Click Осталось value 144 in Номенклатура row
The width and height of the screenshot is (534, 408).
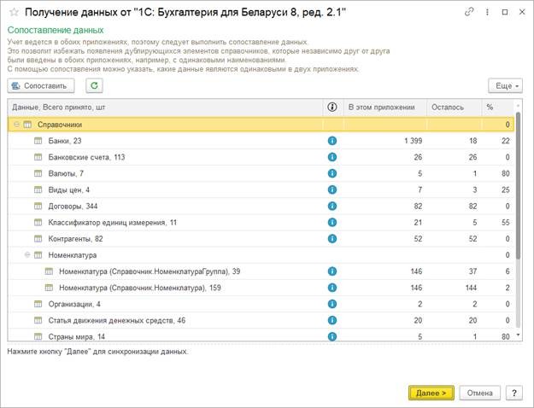click(x=471, y=288)
